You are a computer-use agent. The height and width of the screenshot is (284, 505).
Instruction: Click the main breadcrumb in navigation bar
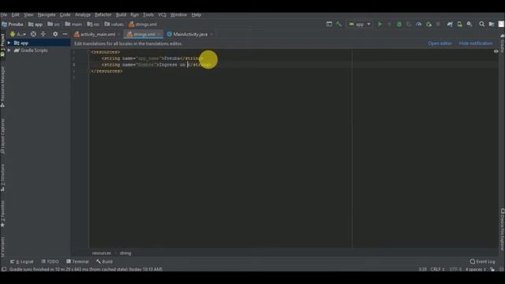(x=73, y=24)
